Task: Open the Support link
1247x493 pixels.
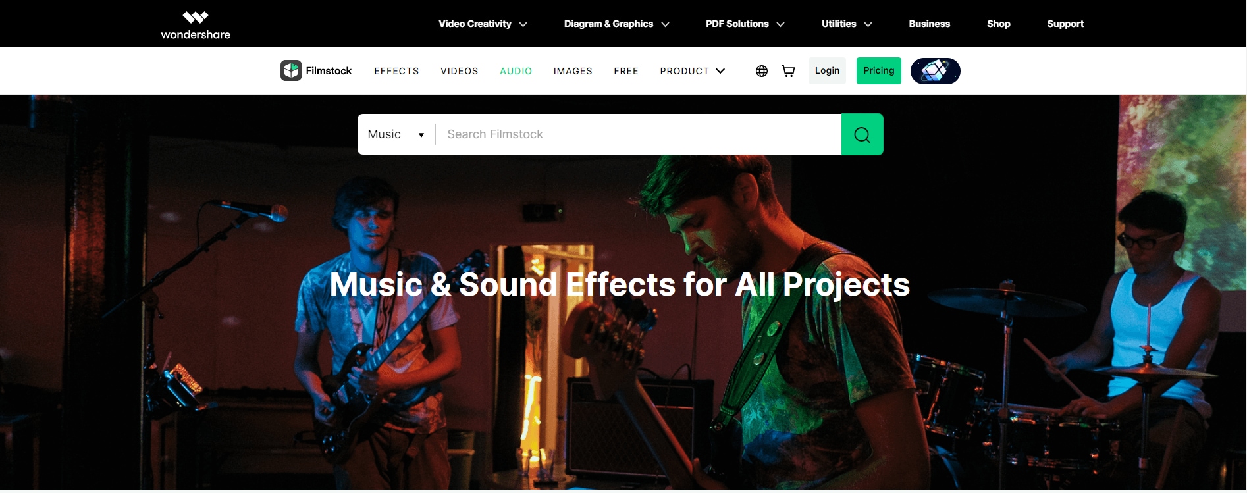Action: pos(1065,24)
